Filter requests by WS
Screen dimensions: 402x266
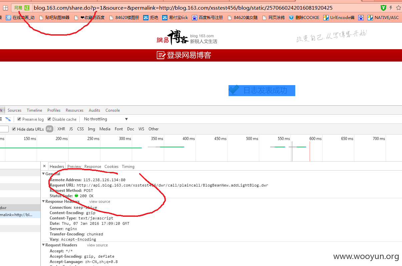click(x=141, y=129)
